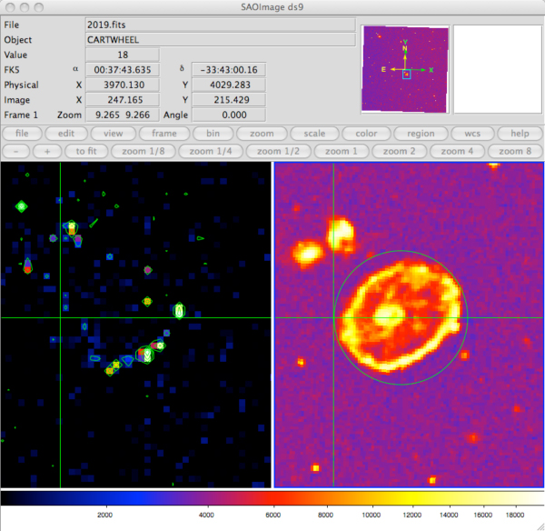The width and height of the screenshot is (545, 531).
Task: Click the Image Y value field
Action: [x=229, y=100]
